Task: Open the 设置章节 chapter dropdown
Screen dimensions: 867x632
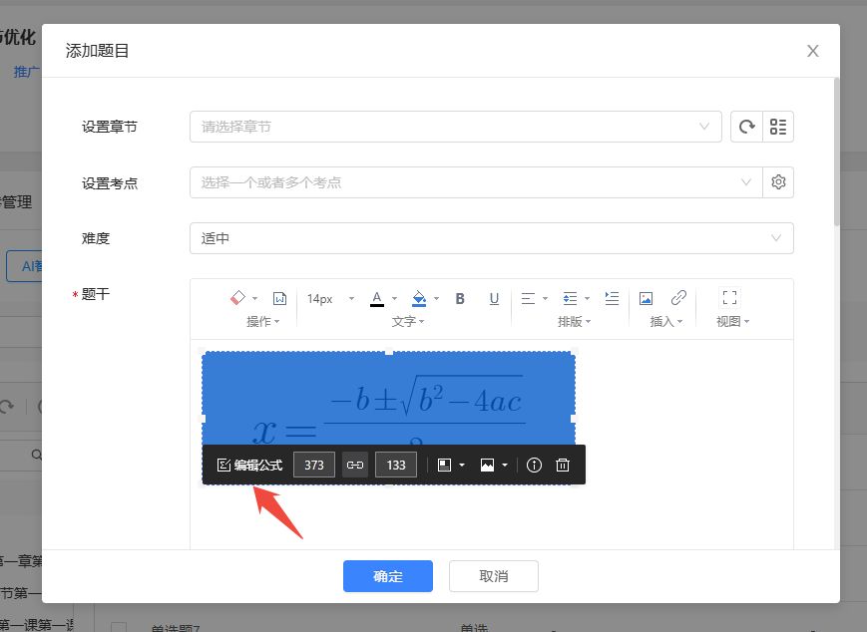Action: (x=455, y=127)
